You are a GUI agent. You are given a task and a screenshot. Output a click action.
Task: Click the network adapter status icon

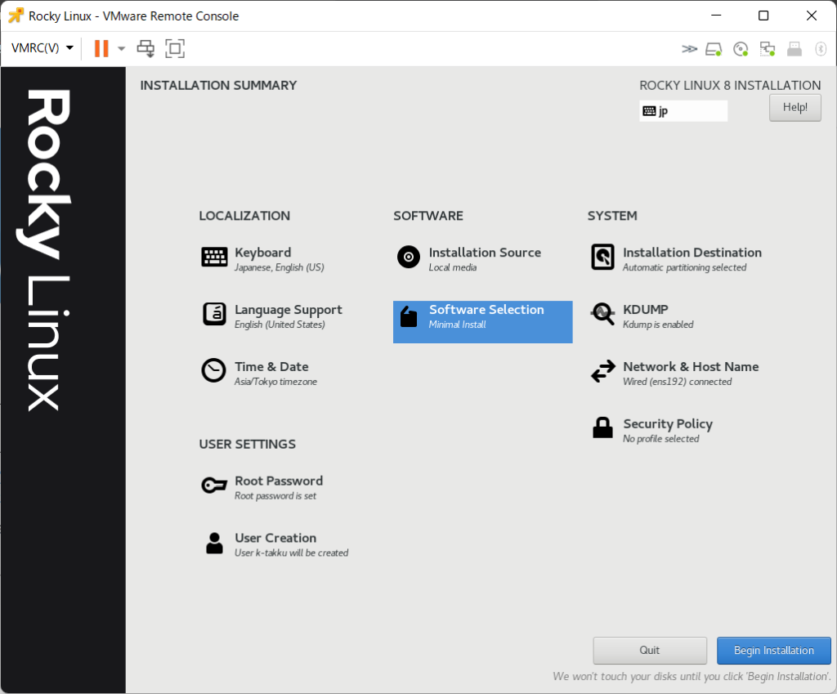coord(767,49)
